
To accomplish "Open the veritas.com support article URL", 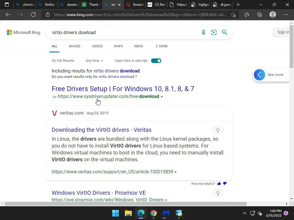I will tap(112, 172).
